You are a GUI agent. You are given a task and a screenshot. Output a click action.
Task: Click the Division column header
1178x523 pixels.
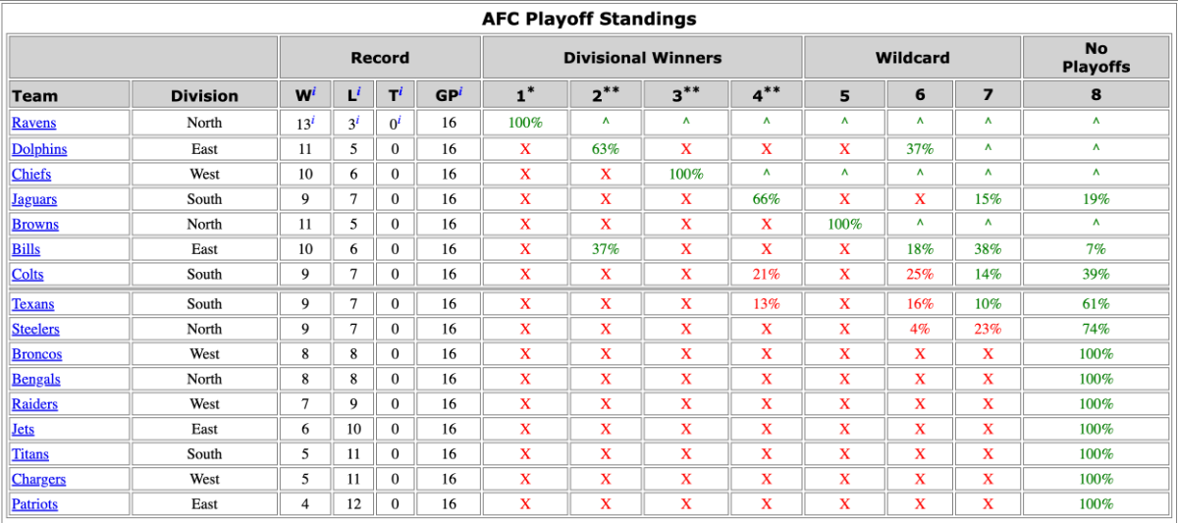tap(204, 95)
